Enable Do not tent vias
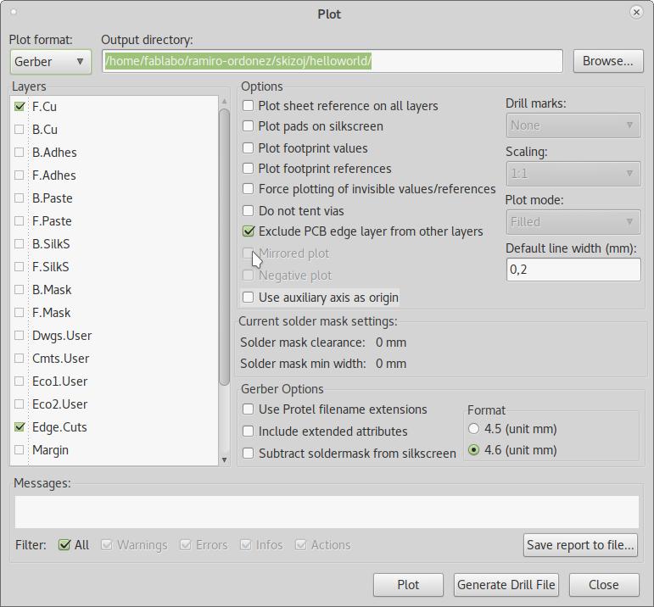Image resolution: width=654 pixels, height=607 pixels. point(249,210)
